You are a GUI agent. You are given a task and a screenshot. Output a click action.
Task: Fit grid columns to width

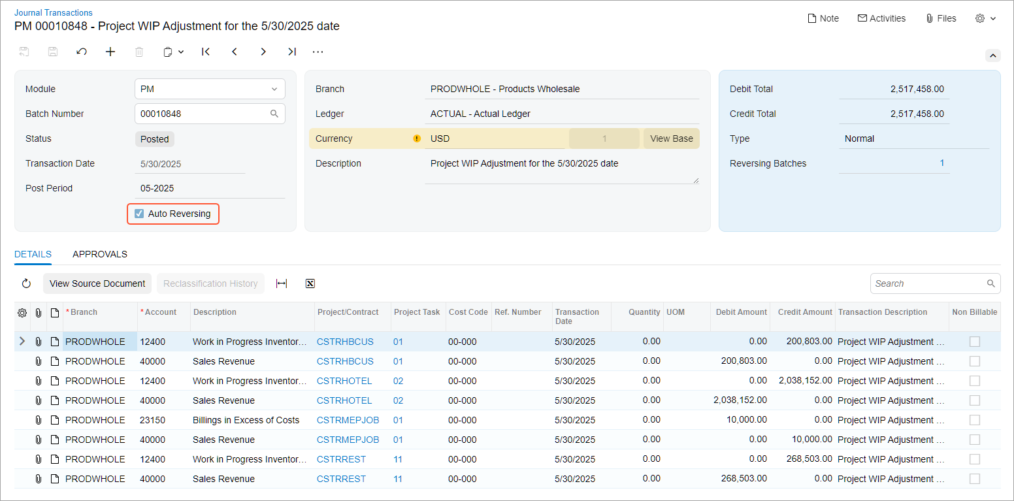click(x=282, y=283)
